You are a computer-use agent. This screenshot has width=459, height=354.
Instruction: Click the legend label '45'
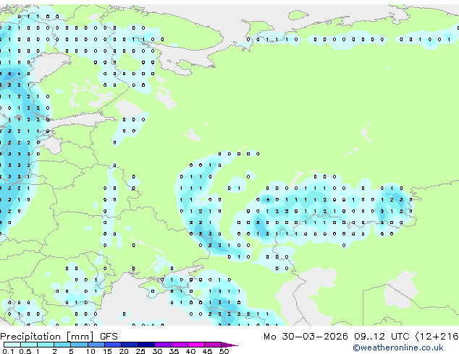(207, 351)
